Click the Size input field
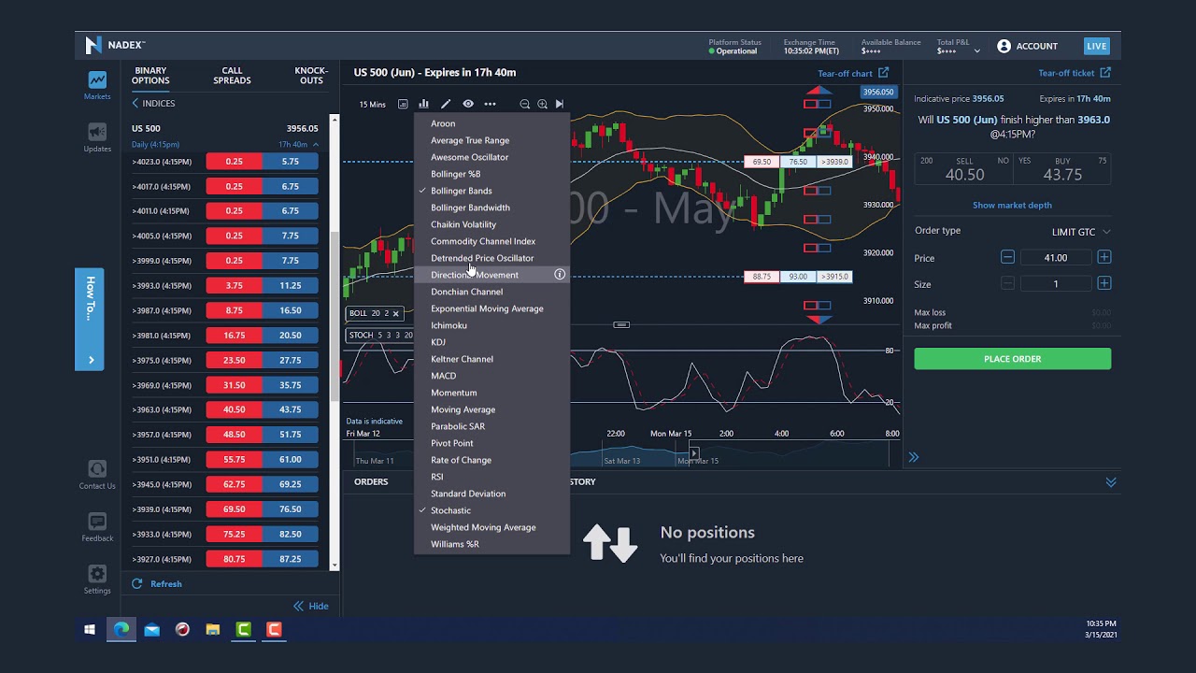 tap(1056, 283)
